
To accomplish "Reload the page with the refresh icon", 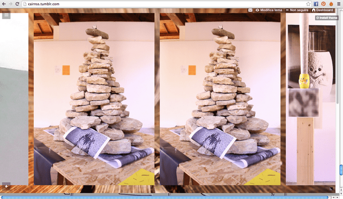I will click(17, 4).
